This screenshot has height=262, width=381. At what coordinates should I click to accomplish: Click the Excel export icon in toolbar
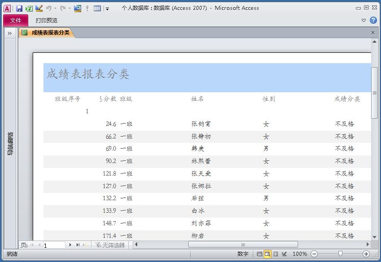(29, 8)
